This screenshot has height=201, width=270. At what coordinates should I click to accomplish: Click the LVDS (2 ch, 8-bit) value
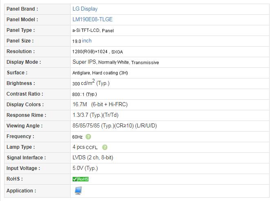point(93,158)
